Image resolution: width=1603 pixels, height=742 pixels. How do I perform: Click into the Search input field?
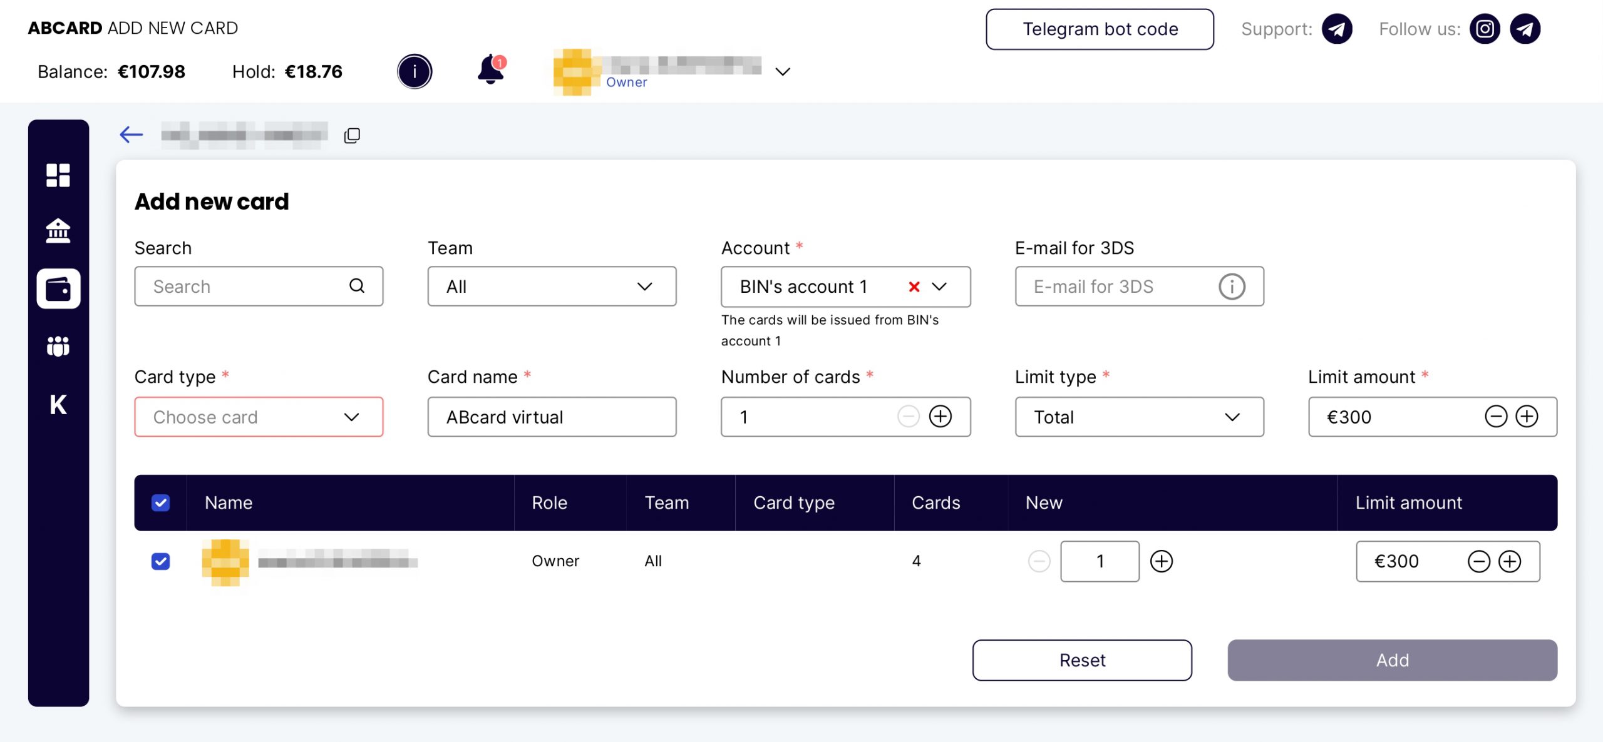[259, 287]
